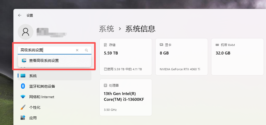Open 网络和 Internet settings
266x125 pixels.
(55, 97)
